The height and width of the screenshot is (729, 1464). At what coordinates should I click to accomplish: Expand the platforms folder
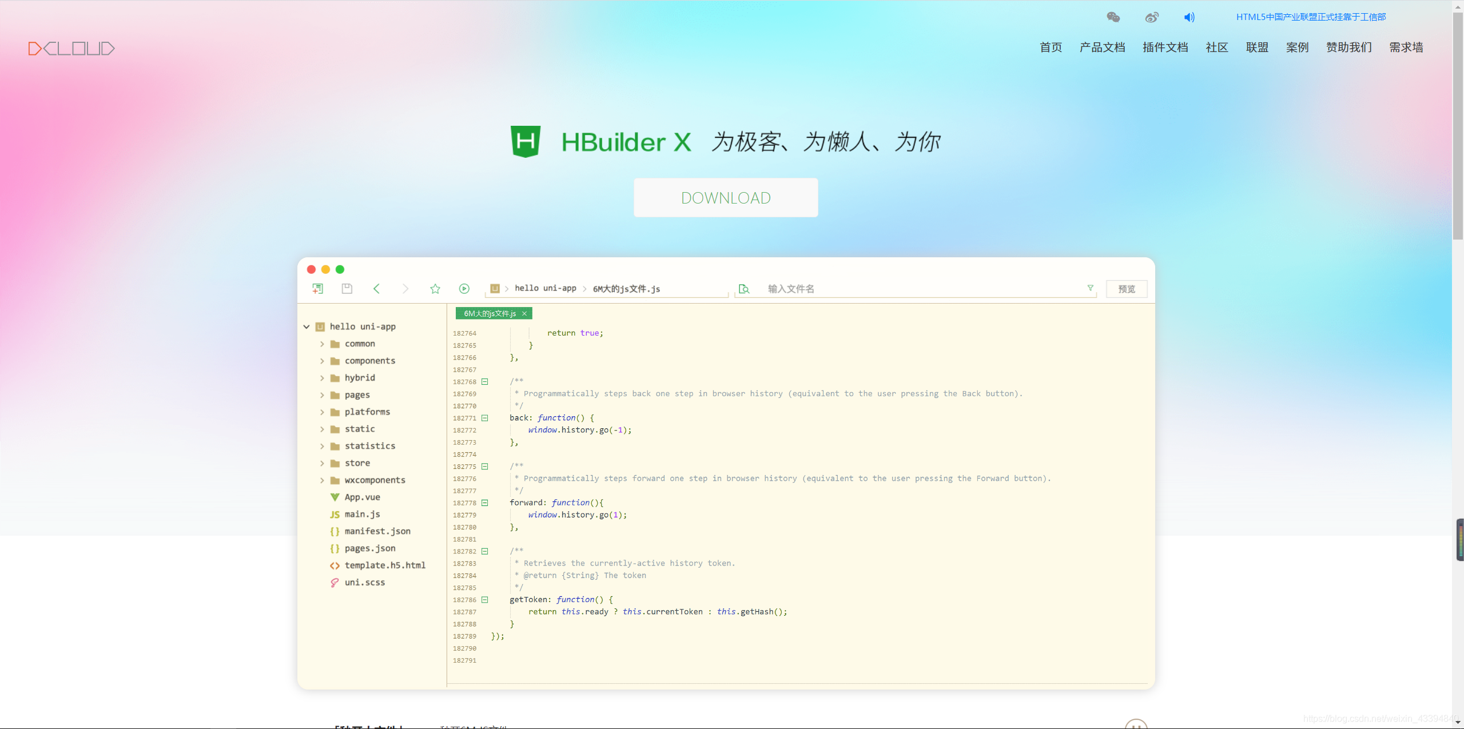tap(322, 412)
